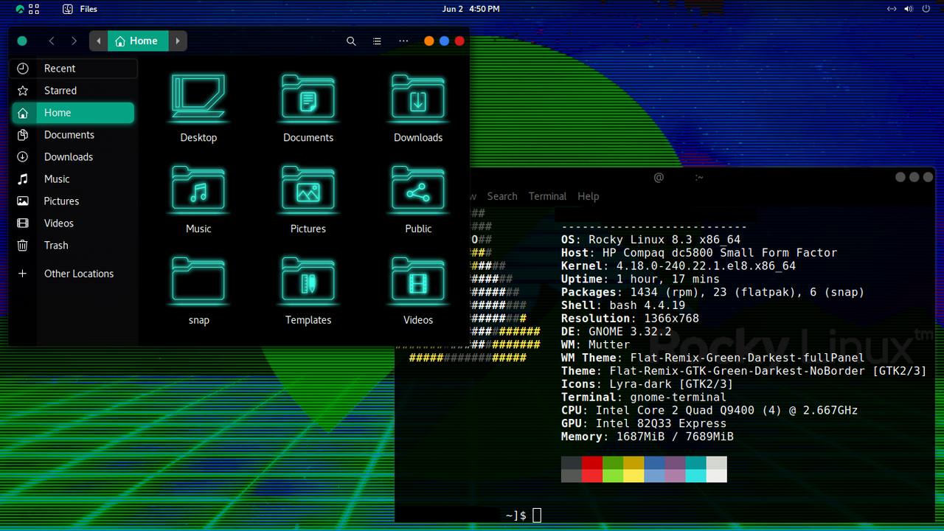Click the orange minimize dot in Files
The image size is (944, 531).
coord(429,41)
